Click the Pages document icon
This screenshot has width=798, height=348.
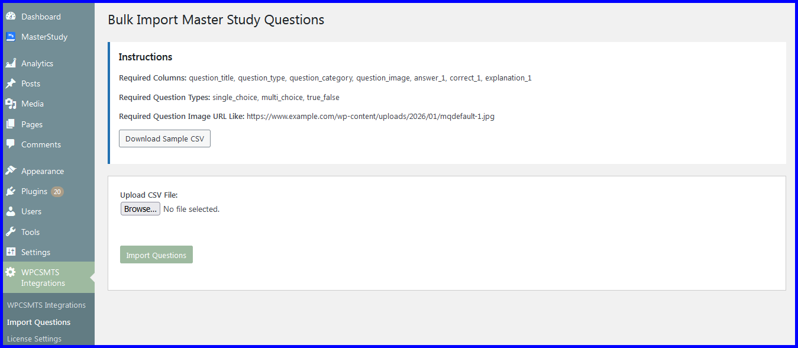click(11, 124)
